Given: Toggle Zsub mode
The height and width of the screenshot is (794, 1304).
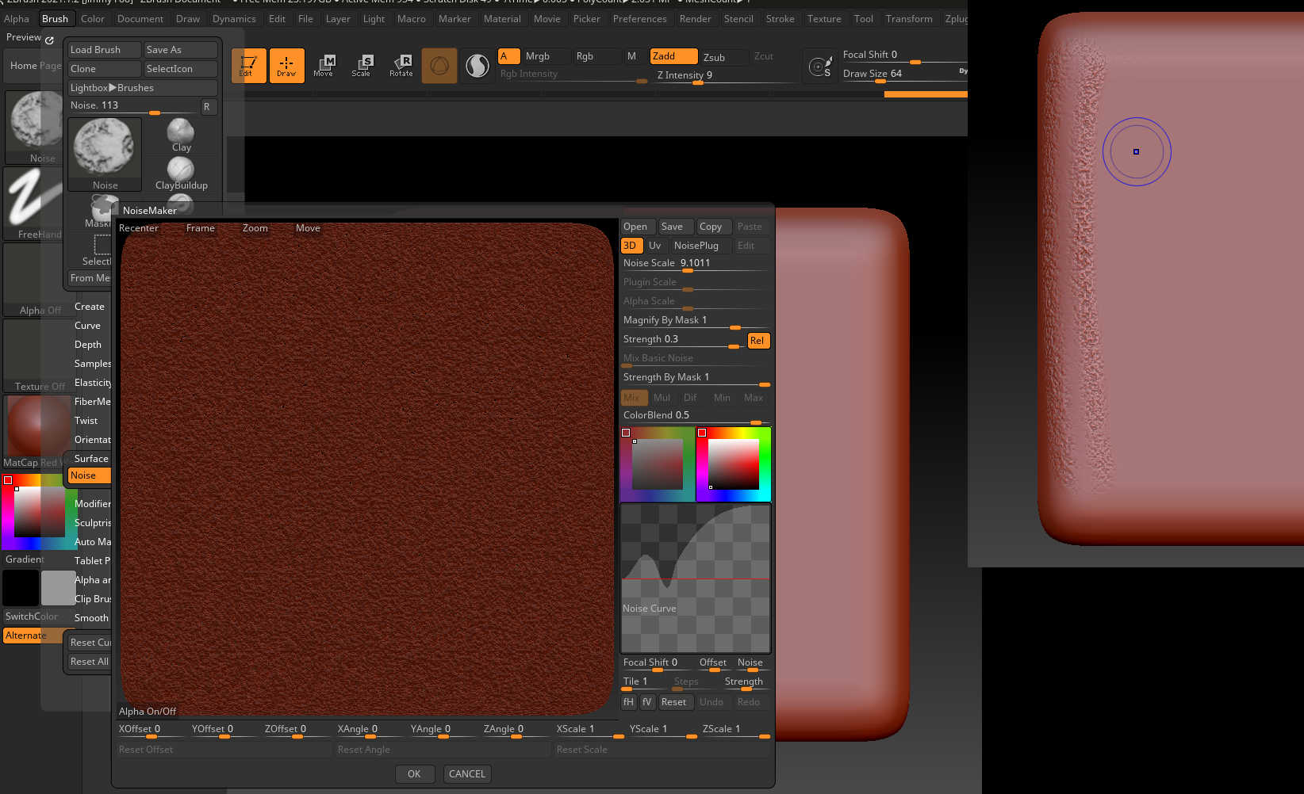Looking at the screenshot, I should point(724,57).
